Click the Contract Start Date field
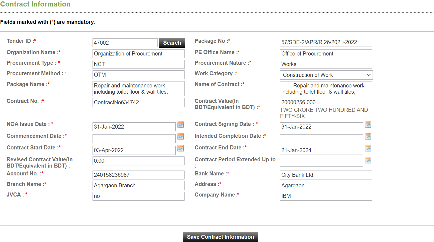 (x=134, y=150)
